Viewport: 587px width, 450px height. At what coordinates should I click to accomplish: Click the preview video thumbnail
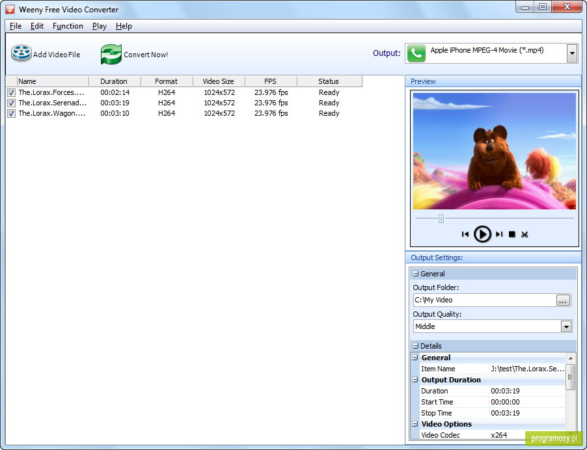[x=494, y=151]
